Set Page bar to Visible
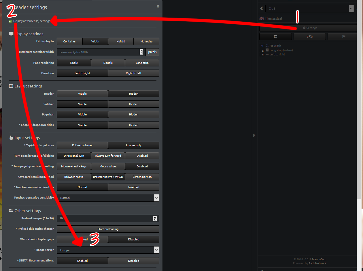This screenshot has height=271, width=363. click(82, 114)
